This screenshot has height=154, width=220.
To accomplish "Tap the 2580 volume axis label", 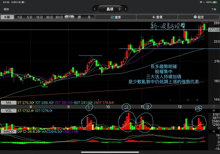I will click(216, 121).
